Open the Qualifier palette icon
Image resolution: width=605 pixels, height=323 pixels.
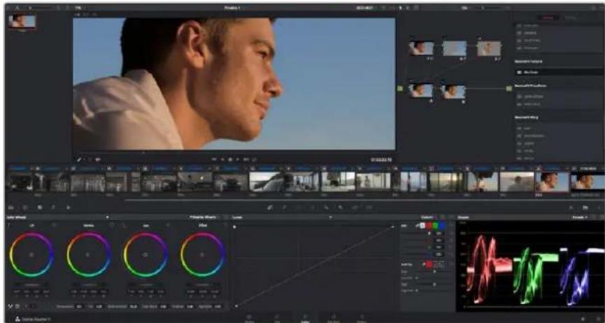click(x=285, y=208)
